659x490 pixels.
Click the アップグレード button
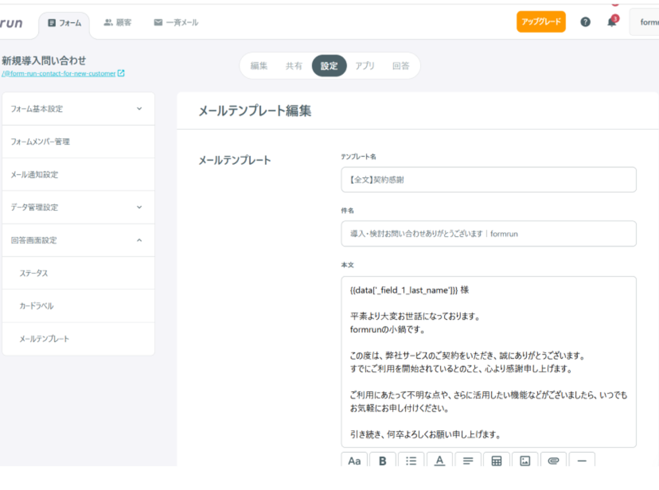541,22
